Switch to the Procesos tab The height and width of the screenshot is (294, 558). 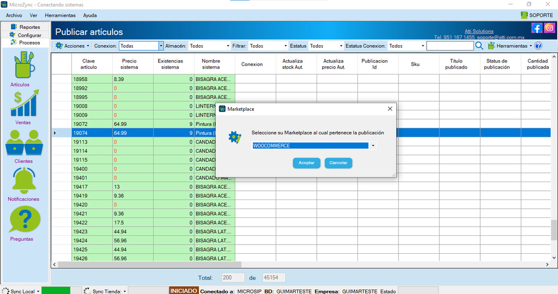coord(25,42)
